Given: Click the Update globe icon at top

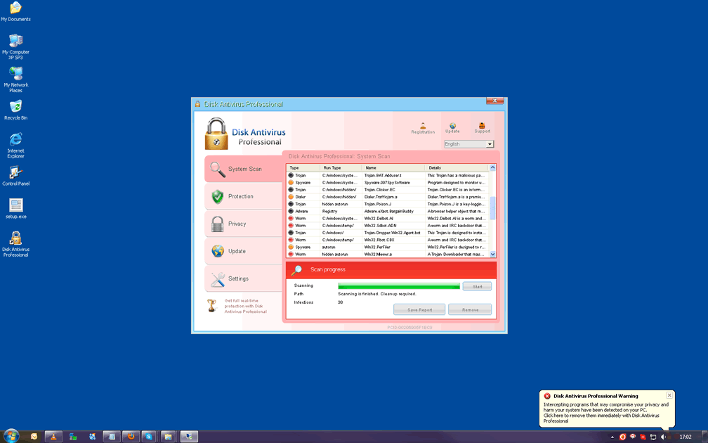Looking at the screenshot, I should pyautogui.click(x=452, y=127).
